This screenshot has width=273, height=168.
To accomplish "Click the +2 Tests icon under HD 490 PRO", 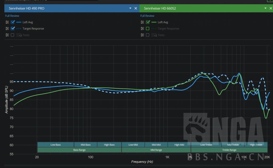I will pyautogui.click(x=19, y=35).
